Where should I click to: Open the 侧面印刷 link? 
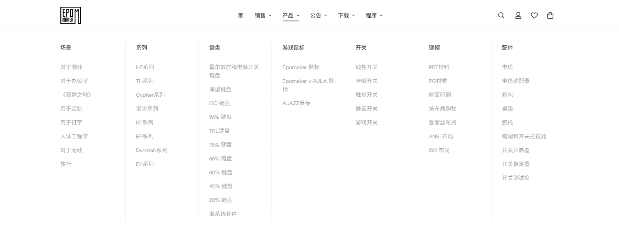pos(440,95)
